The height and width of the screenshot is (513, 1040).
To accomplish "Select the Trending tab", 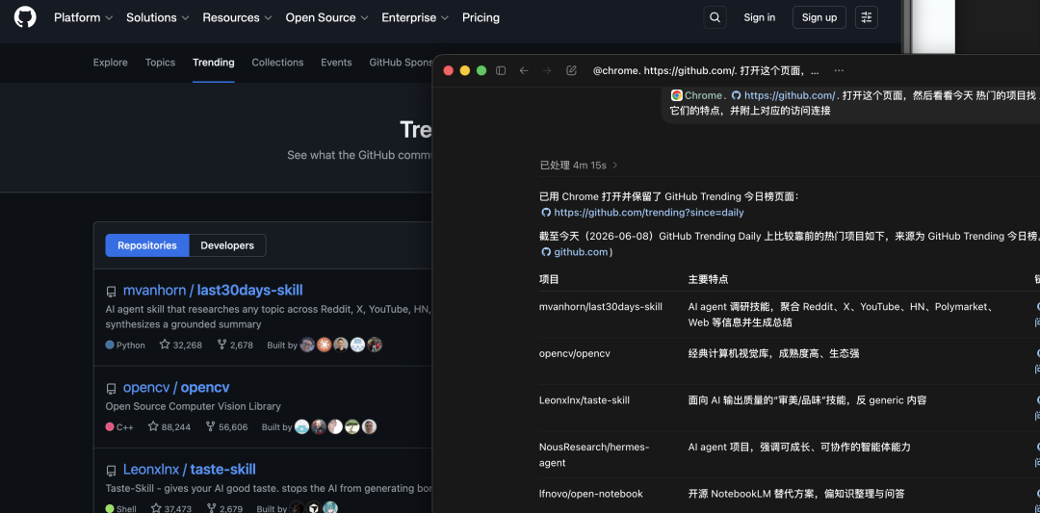I will point(214,63).
